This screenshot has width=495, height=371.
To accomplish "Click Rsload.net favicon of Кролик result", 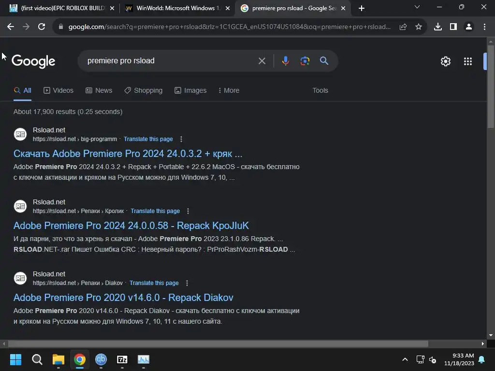I will (x=20, y=206).
